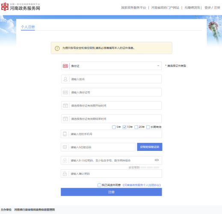Viewport: 222px width, 214px height.
Task: Click the validity end date field
Action: (x=111, y=119)
